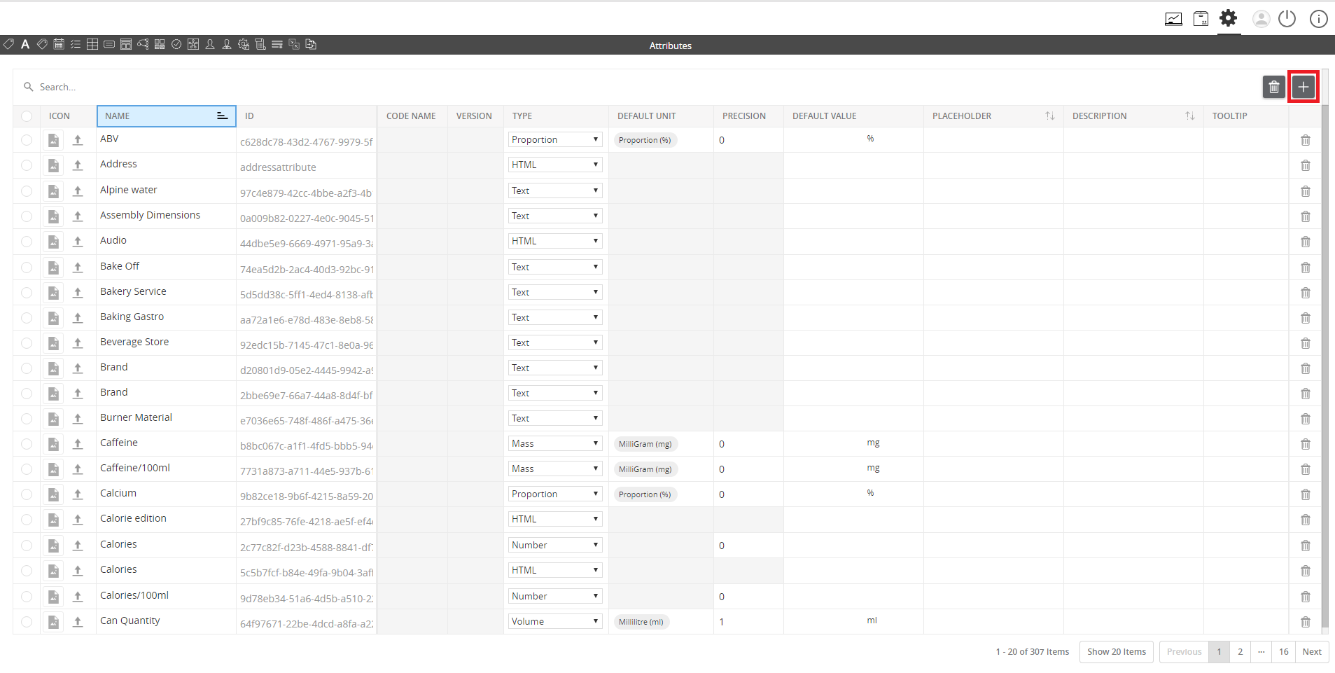1335x673 pixels.
Task: Go to page 16
Action: pyautogui.click(x=1283, y=651)
